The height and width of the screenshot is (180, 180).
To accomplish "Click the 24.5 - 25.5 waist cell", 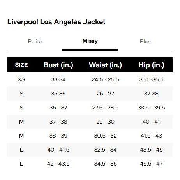I will (105, 79).
